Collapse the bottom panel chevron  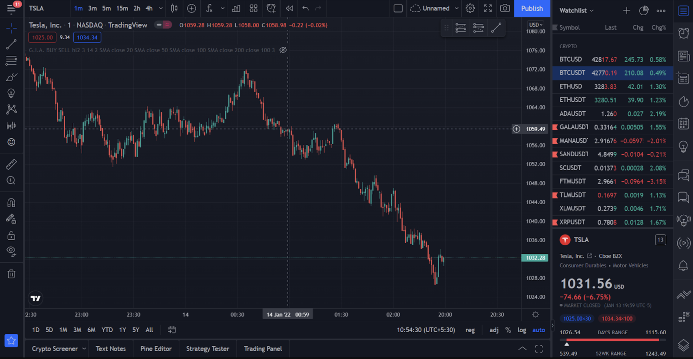522,349
